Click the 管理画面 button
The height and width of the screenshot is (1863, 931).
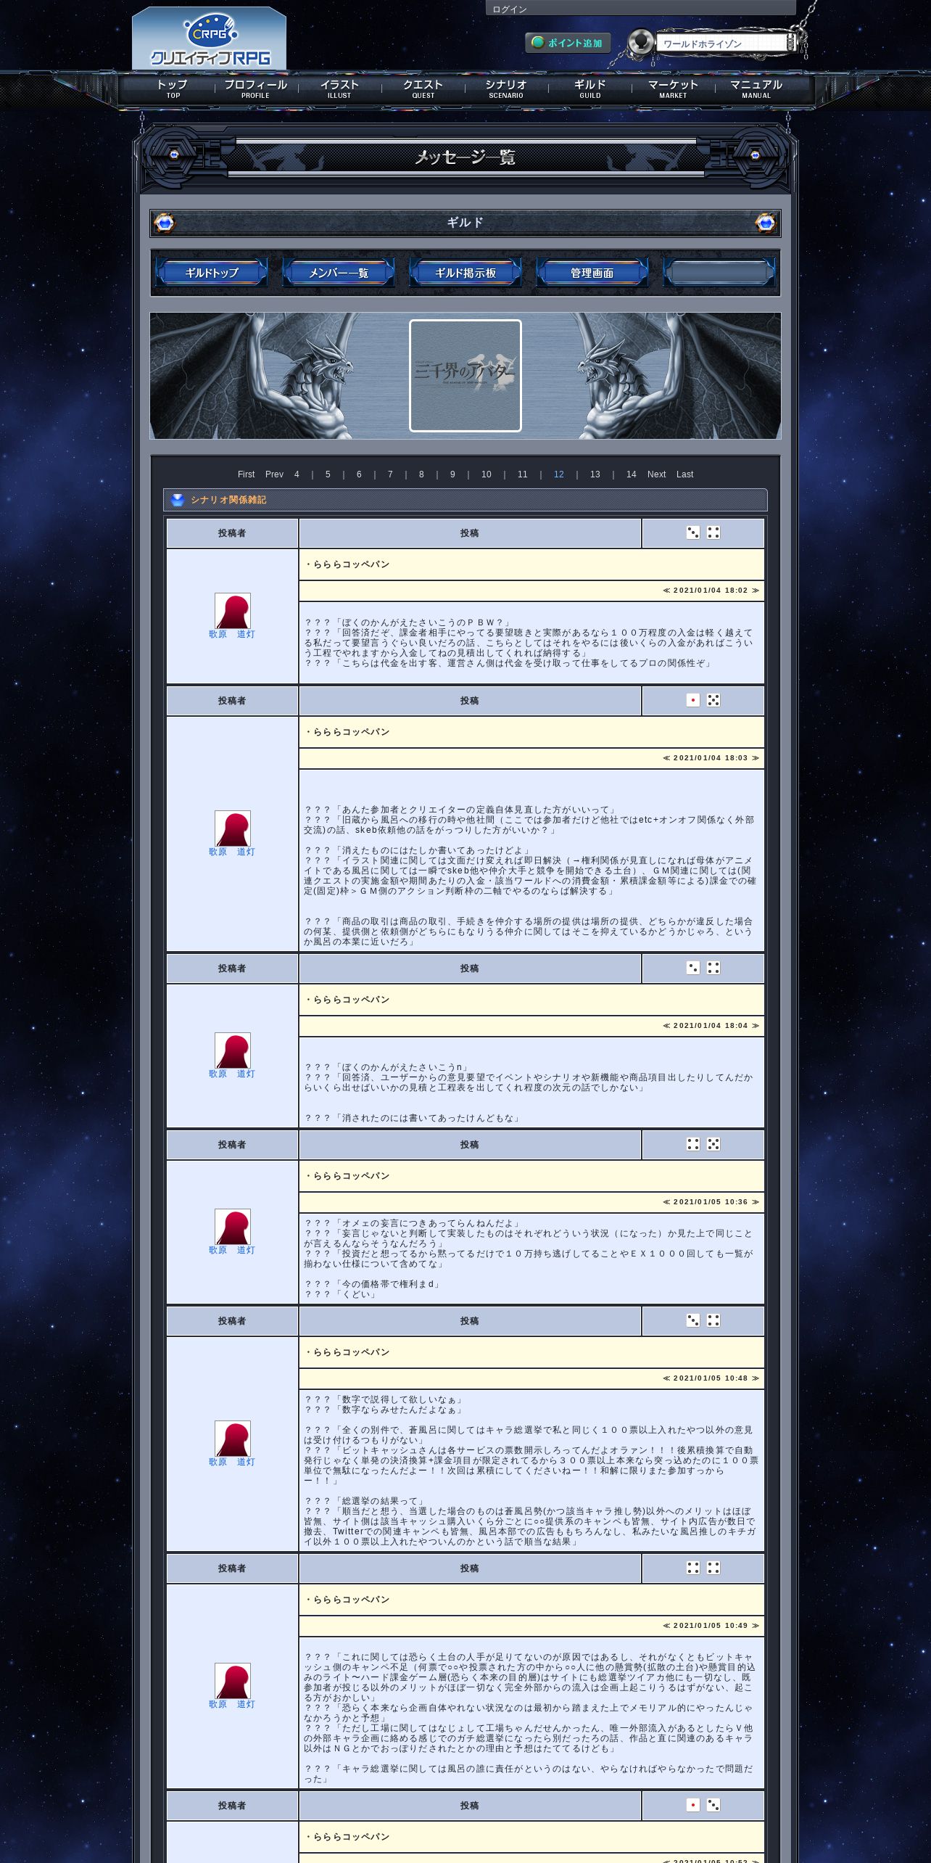click(592, 273)
